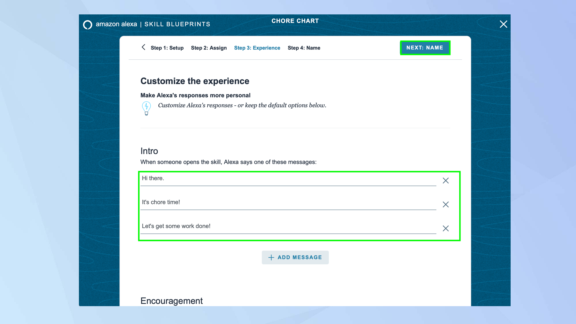Remove the 'Hi there.' message
Image resolution: width=576 pixels, height=324 pixels.
pos(446,181)
